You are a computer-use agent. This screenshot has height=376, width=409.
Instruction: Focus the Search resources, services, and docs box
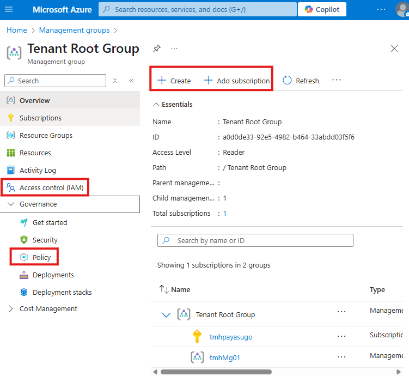point(198,10)
